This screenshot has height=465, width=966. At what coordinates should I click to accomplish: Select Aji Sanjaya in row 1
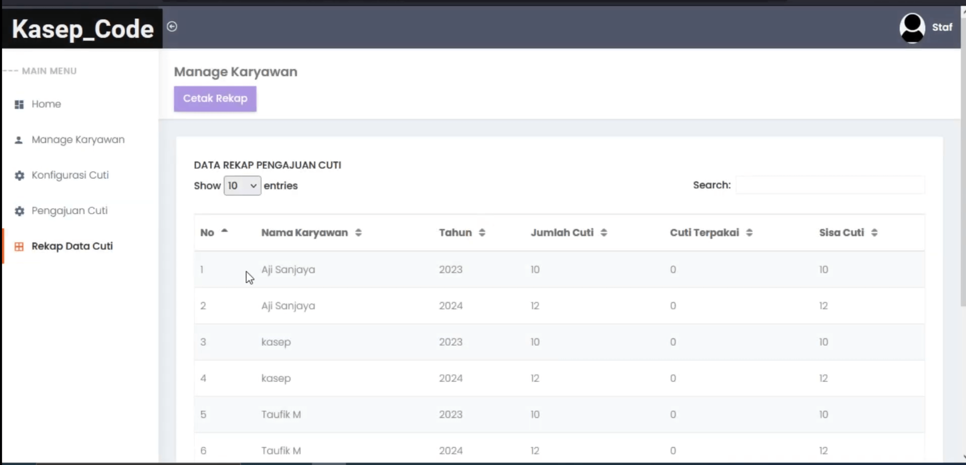[x=288, y=270]
